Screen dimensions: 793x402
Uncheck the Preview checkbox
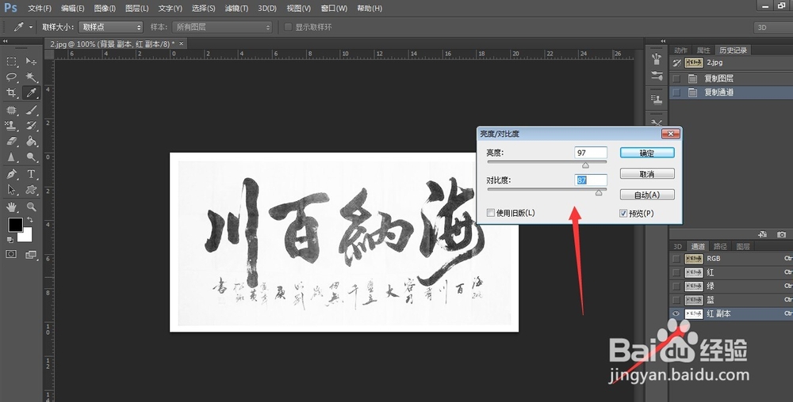coord(623,214)
